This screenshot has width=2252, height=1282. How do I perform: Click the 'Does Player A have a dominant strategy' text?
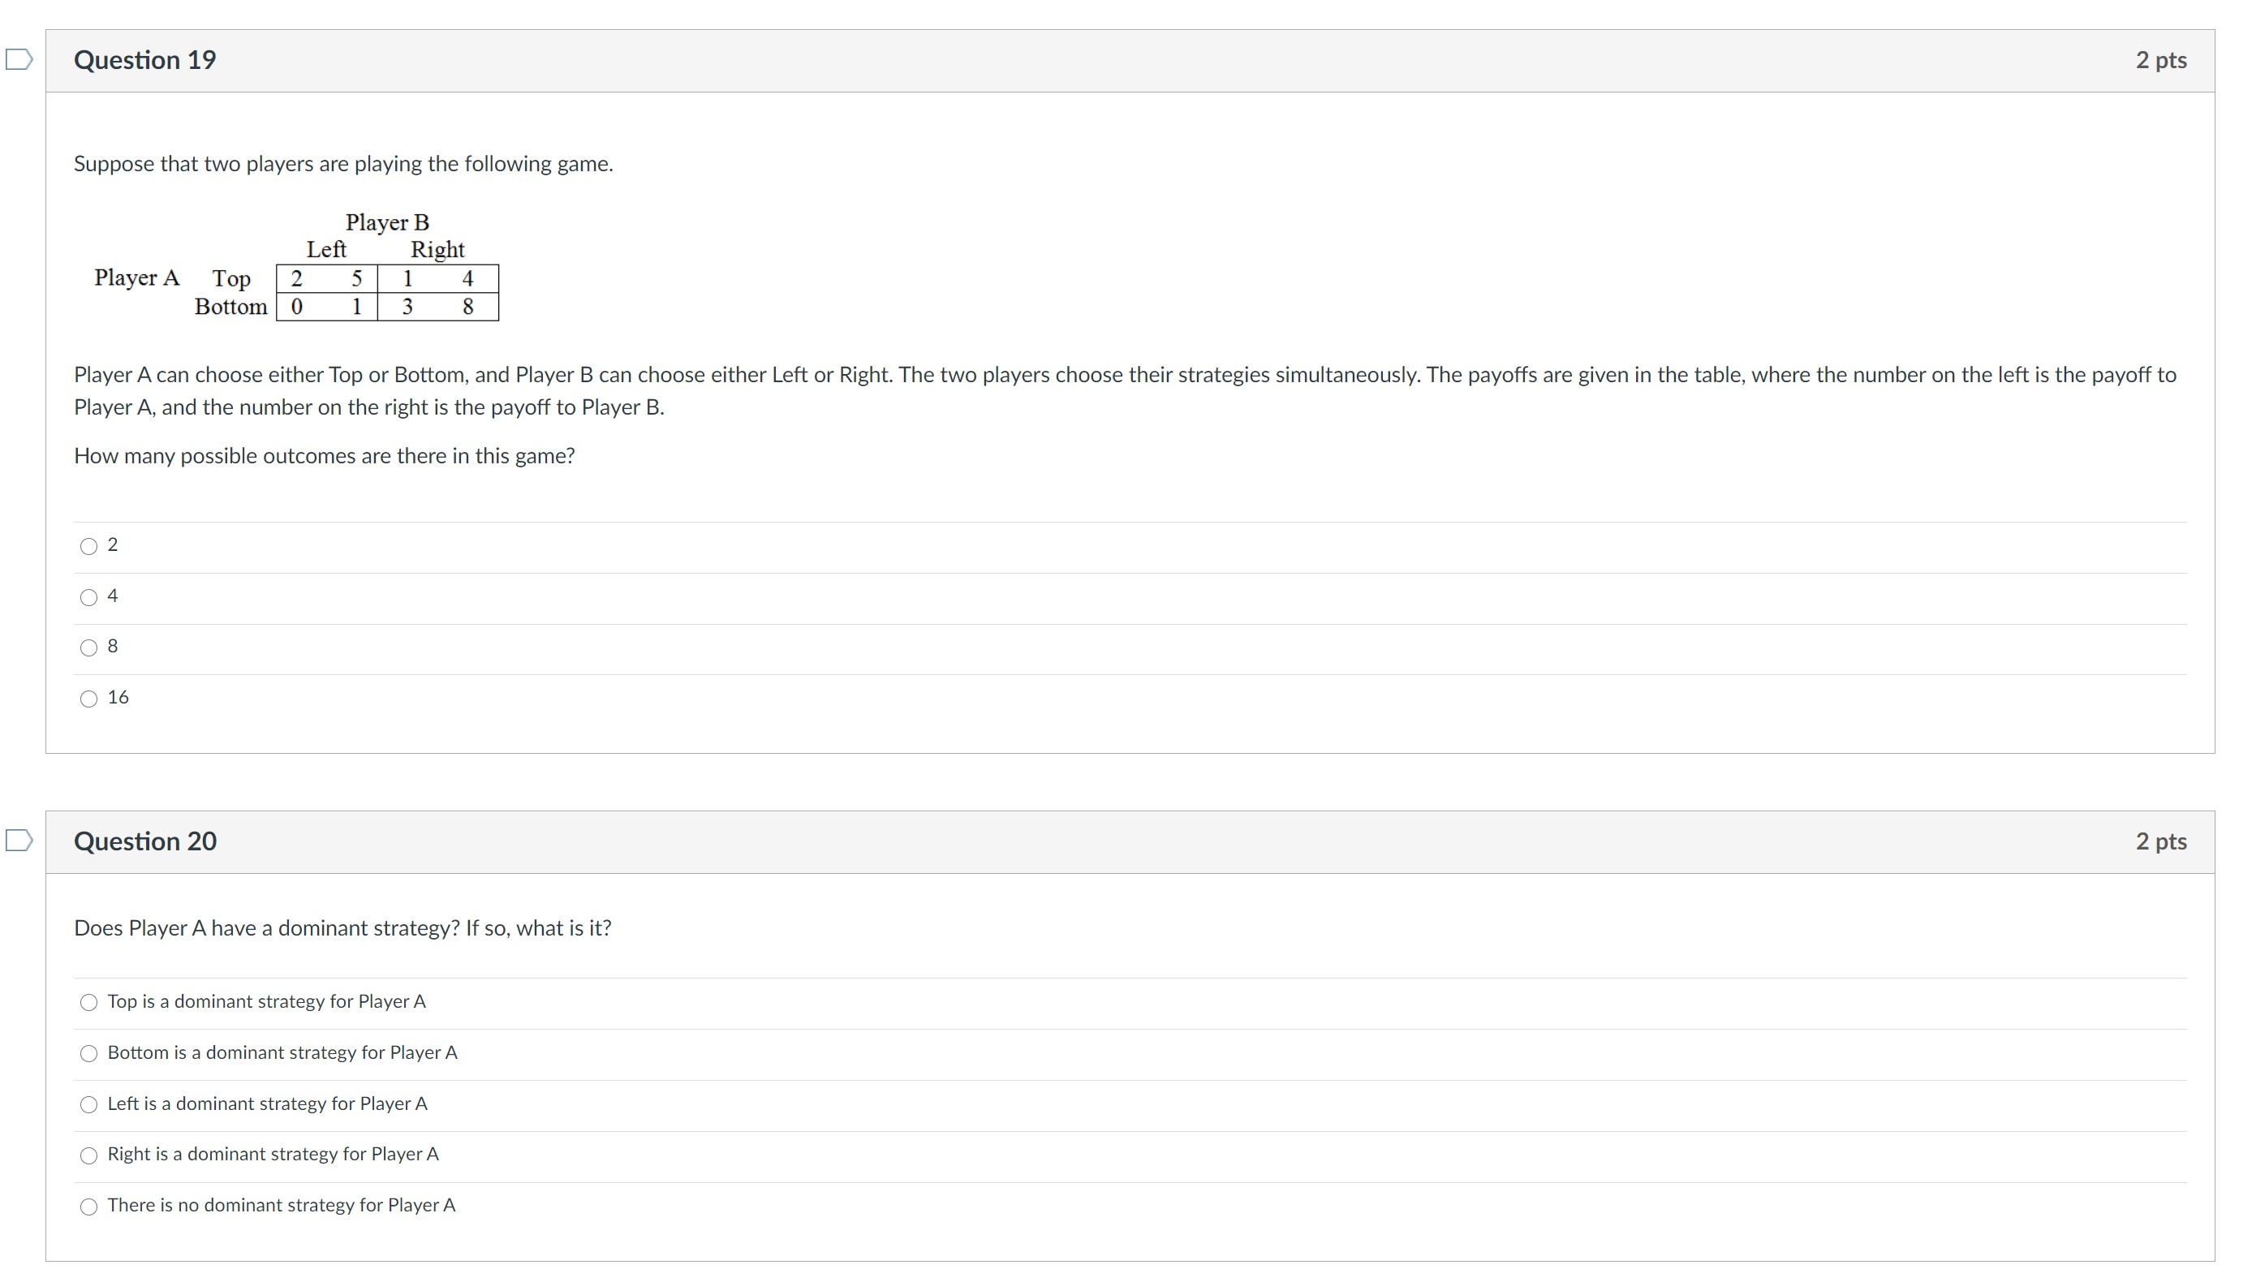(342, 928)
